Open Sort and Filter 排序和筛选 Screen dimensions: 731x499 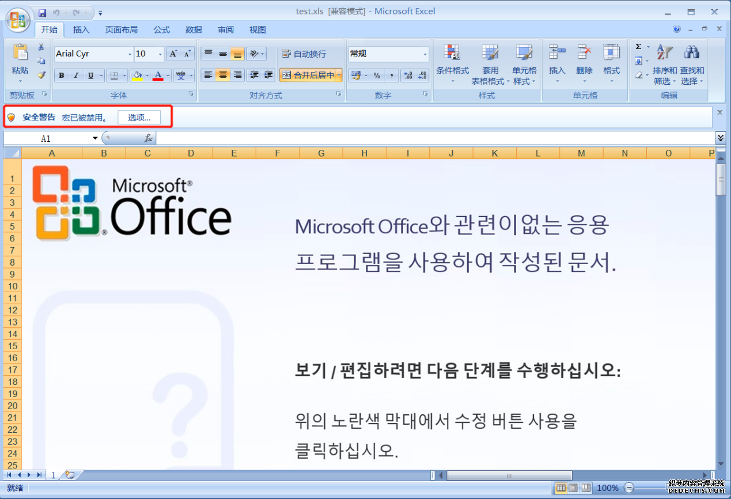pyautogui.click(x=665, y=63)
